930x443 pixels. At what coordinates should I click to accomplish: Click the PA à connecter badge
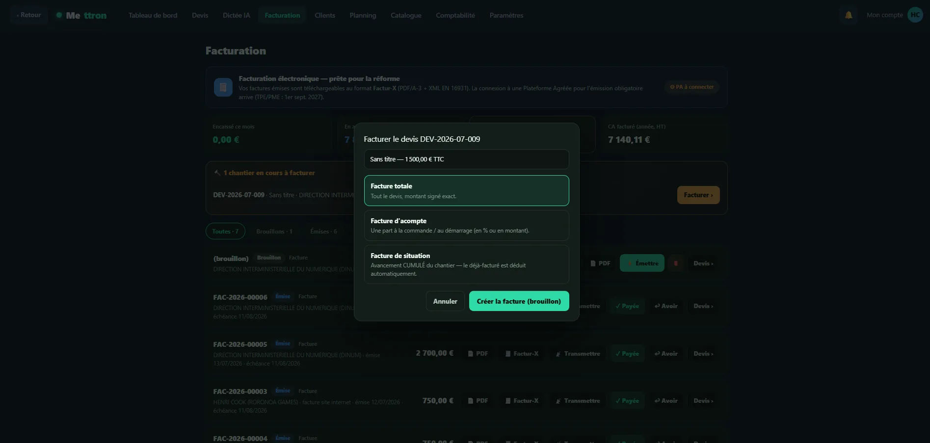(692, 87)
